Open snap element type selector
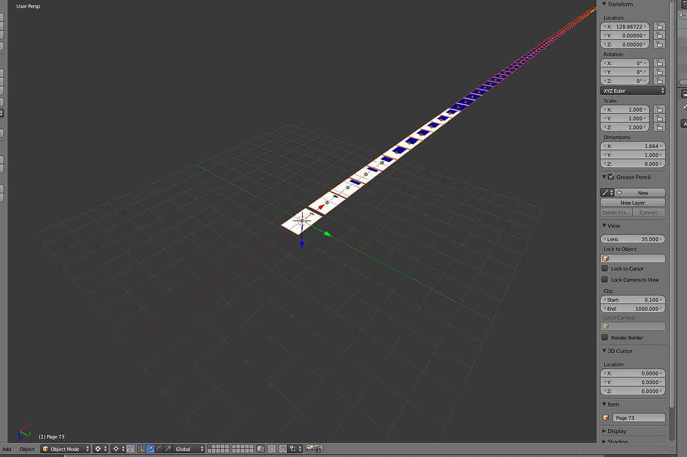 [295, 448]
